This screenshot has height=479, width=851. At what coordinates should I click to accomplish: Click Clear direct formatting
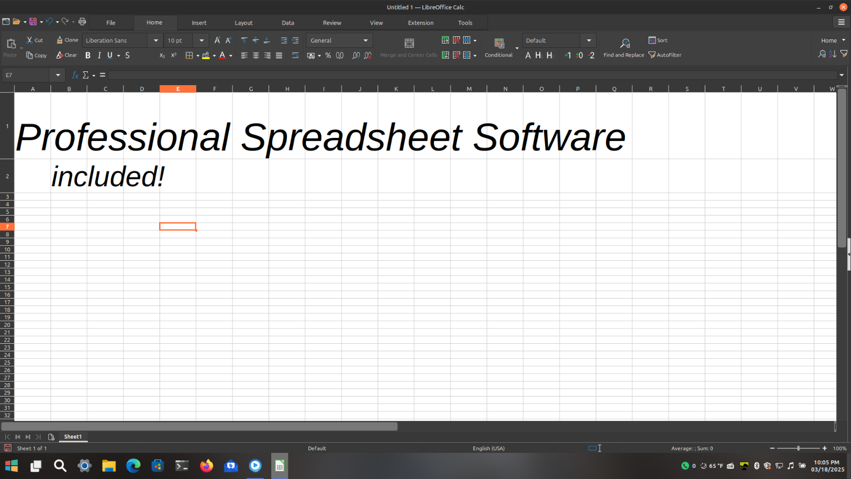66,55
